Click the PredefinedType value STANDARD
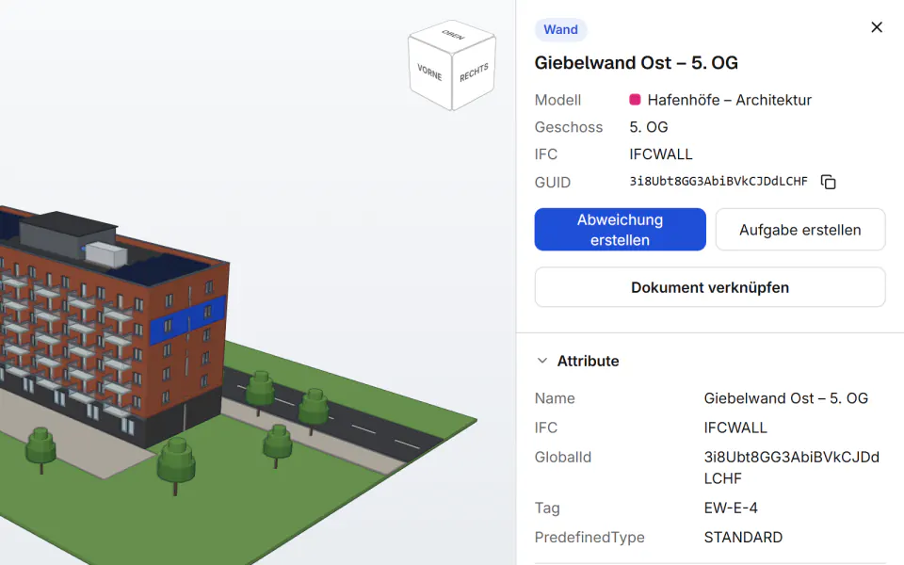The width and height of the screenshot is (904, 565). 743,538
